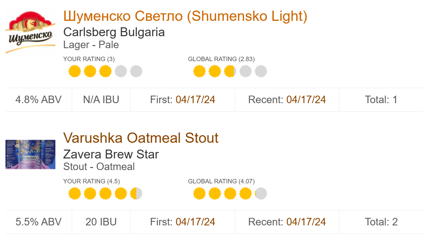Click the first star of Varushka global rating
The height and width of the screenshot is (237, 431).
pyautogui.click(x=199, y=194)
